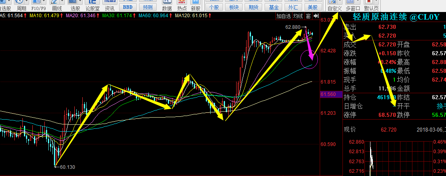Expand the dropdown arrow beside 选股
The height and width of the screenshot is (176, 446).
[81, 2]
